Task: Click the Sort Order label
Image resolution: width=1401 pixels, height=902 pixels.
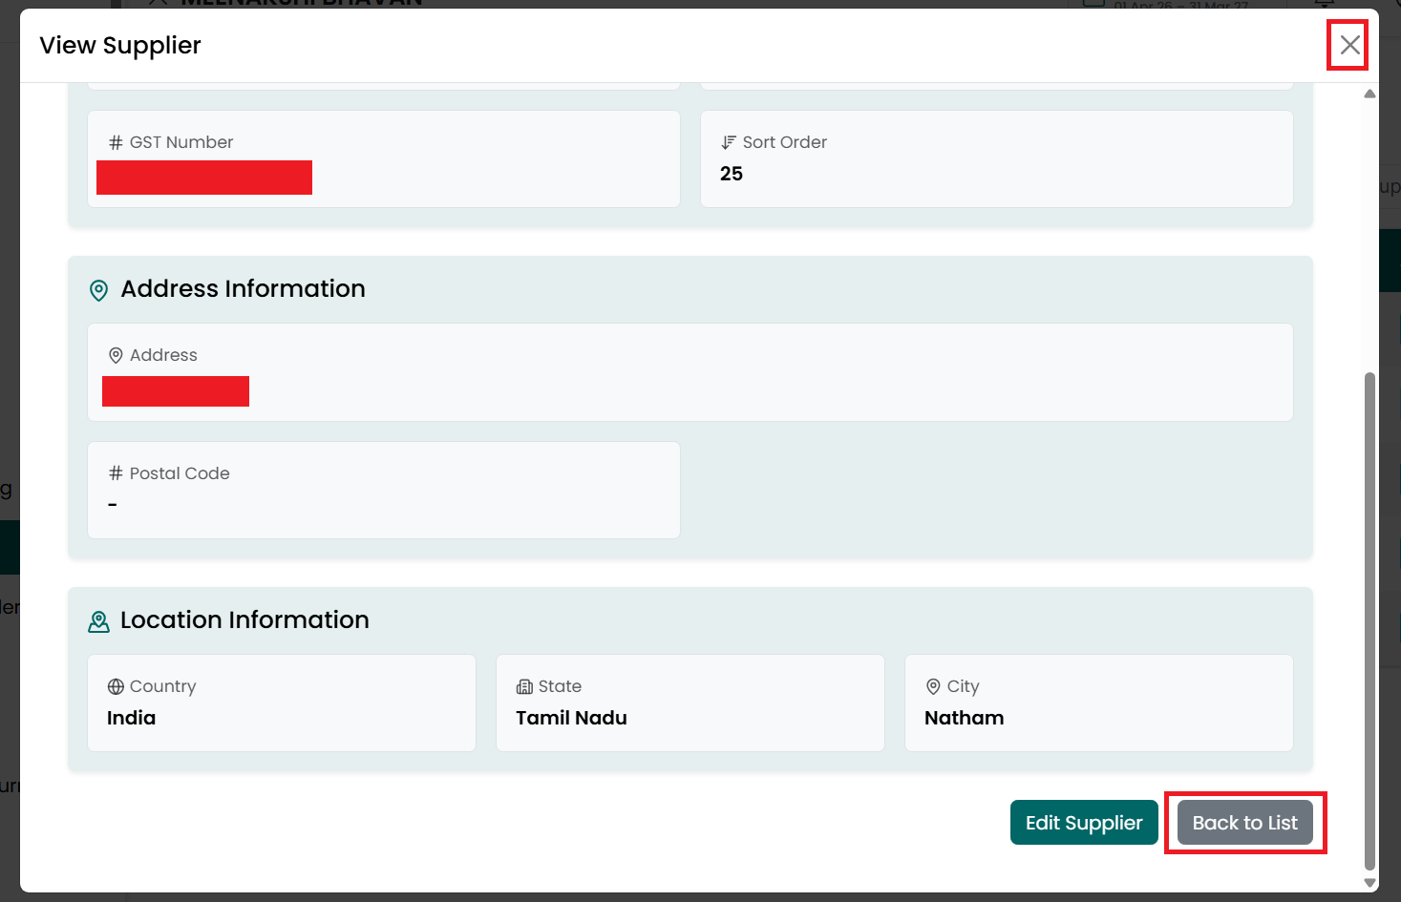Action: [785, 142]
